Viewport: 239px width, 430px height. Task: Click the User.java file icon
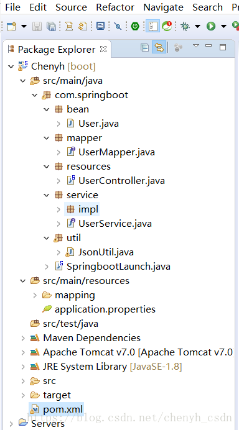[x=70, y=124]
